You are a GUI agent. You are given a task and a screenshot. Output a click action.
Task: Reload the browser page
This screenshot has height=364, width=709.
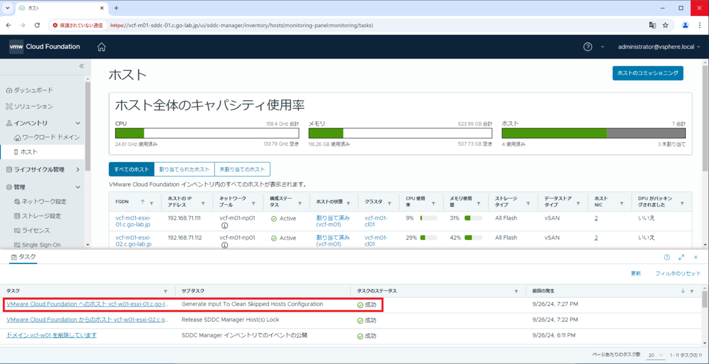(x=37, y=25)
